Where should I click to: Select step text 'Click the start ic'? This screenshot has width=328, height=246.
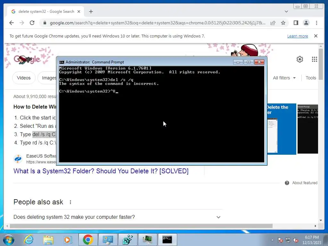(38, 118)
